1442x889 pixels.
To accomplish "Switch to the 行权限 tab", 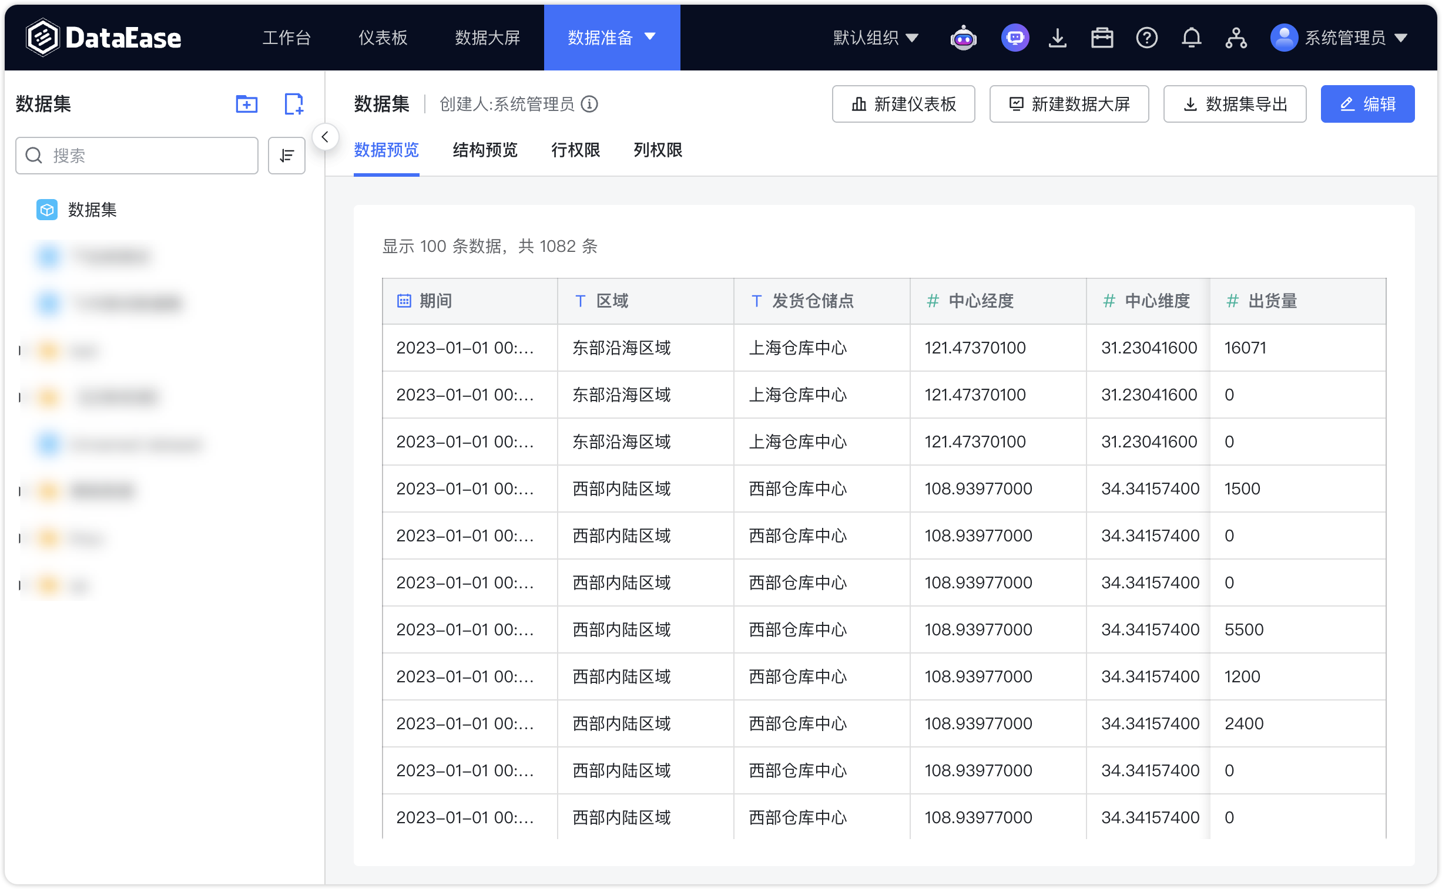I will 575,150.
